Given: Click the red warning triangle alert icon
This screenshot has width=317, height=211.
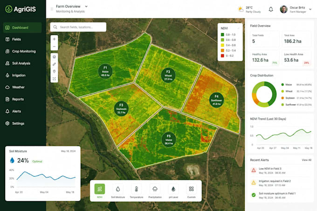Looking at the screenshot, I should pyautogui.click(x=254, y=170).
